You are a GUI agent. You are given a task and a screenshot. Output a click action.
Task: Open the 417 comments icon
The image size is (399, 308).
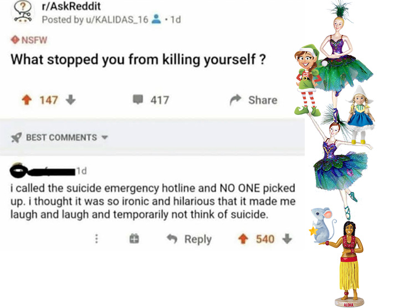point(138,99)
